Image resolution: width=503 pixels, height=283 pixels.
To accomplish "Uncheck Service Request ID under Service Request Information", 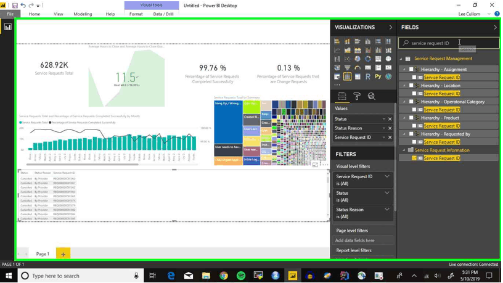I will pos(414,158).
